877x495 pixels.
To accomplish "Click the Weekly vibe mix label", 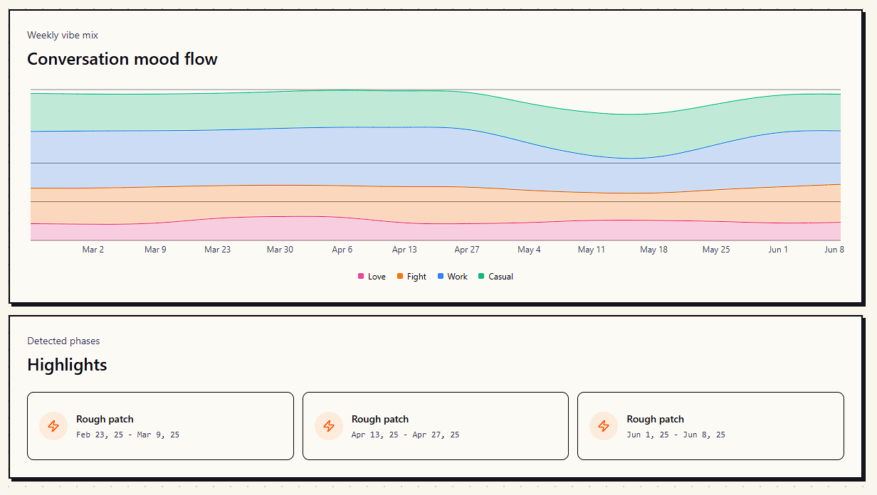I will tap(63, 35).
